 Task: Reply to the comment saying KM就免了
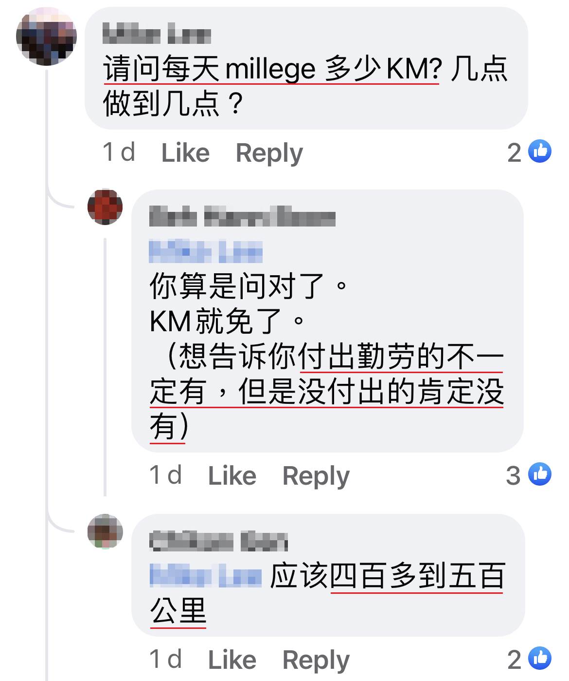(316, 476)
